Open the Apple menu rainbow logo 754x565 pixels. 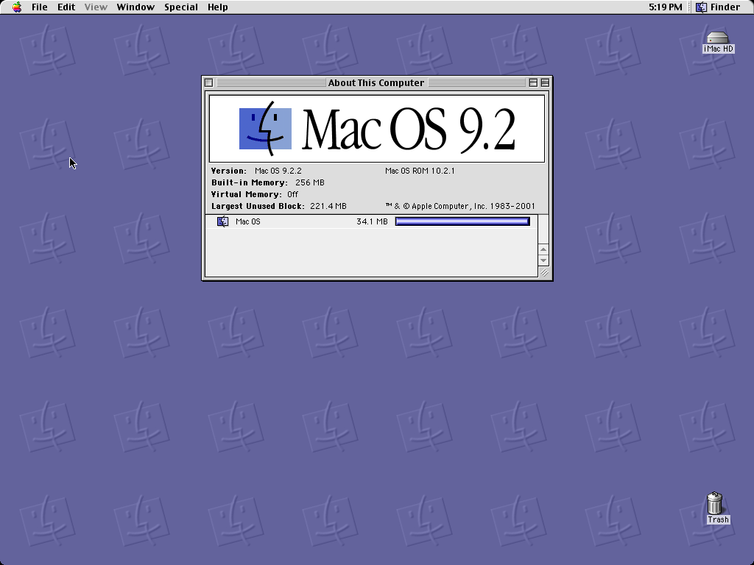click(17, 7)
